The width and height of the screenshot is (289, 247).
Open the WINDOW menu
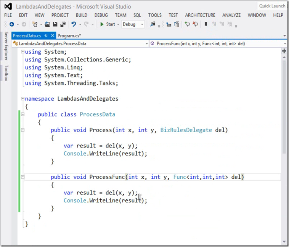(x=257, y=15)
